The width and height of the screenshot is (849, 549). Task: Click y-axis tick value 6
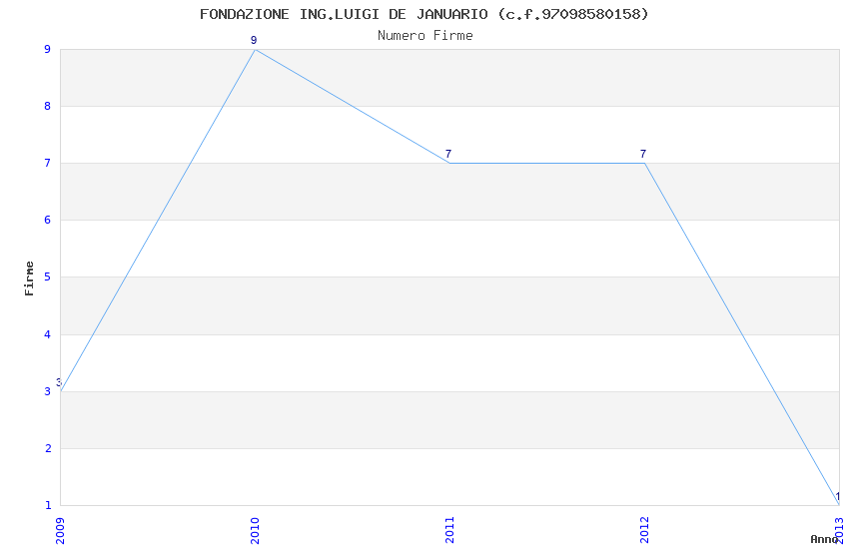[48, 221]
